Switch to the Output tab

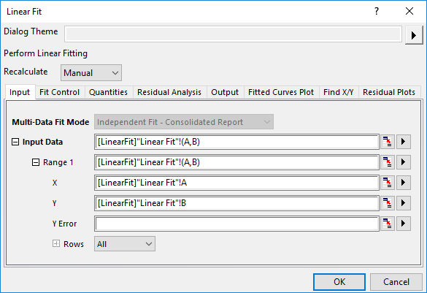pyautogui.click(x=225, y=92)
